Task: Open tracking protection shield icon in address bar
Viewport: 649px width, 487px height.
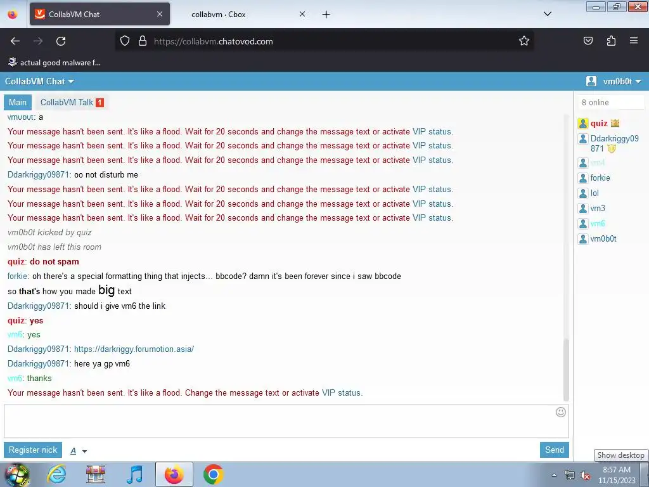Action: click(x=125, y=41)
